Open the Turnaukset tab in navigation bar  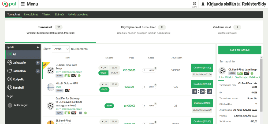(x=14, y=14)
